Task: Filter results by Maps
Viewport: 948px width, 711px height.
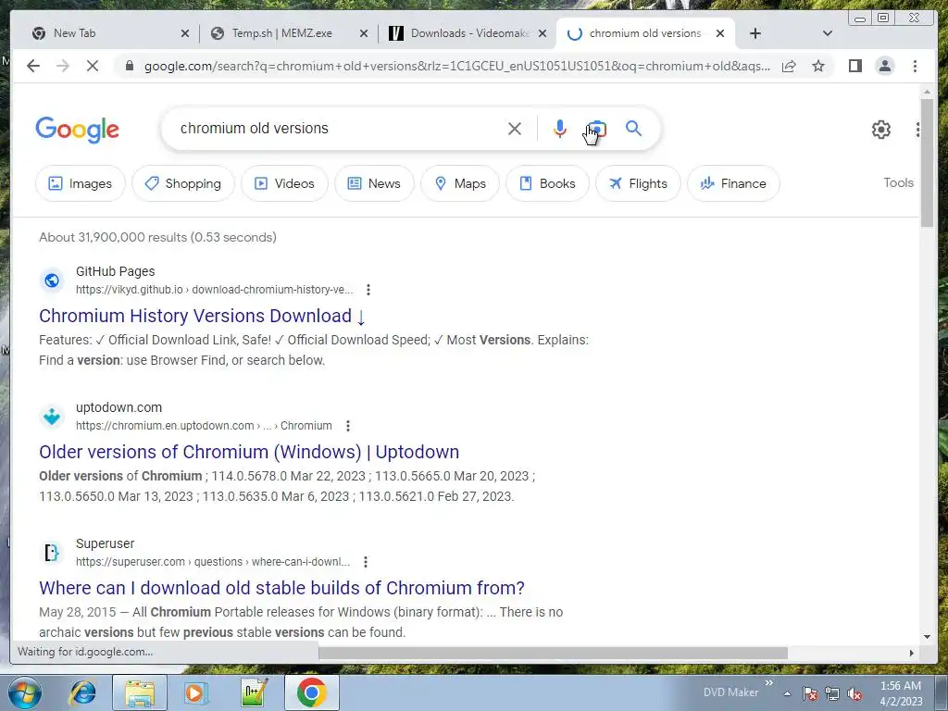Action: 460,183
